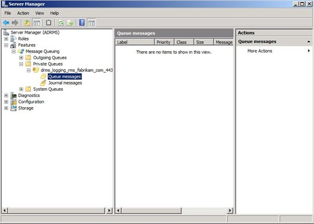Select the System Queues label
The height and width of the screenshot is (224, 314).
pos(48,89)
